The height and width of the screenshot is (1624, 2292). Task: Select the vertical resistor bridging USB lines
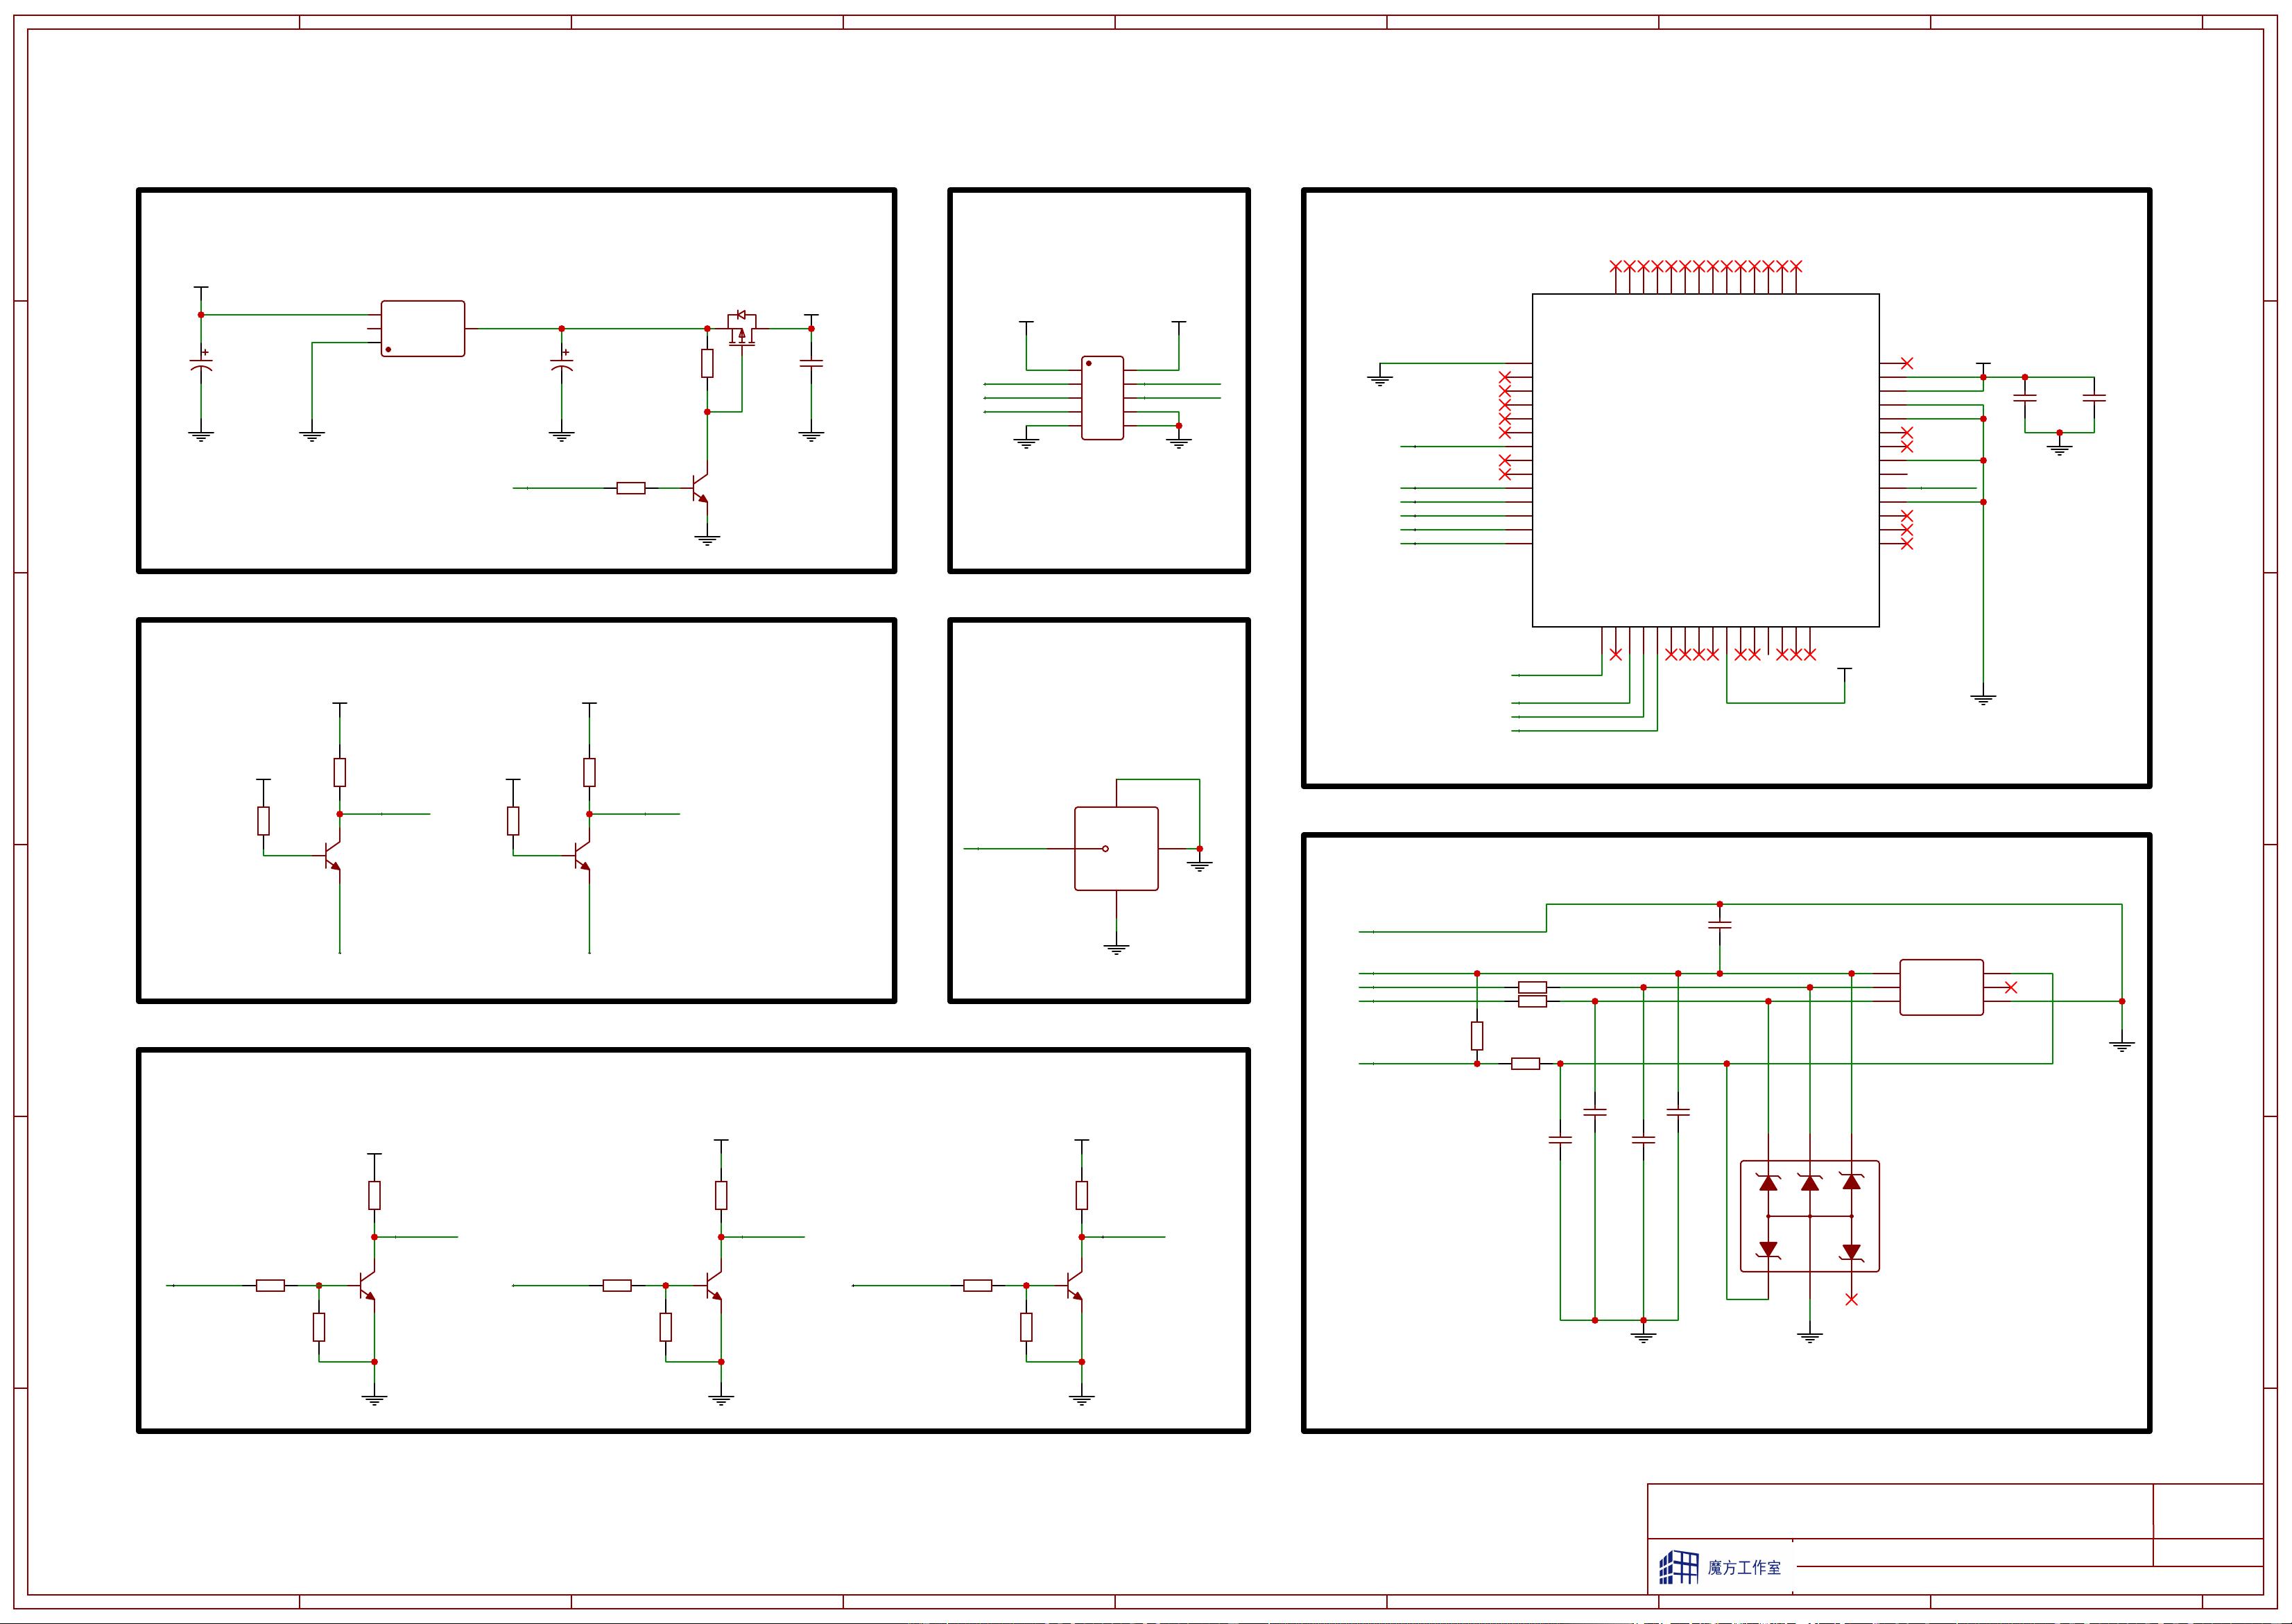[x=1477, y=1035]
